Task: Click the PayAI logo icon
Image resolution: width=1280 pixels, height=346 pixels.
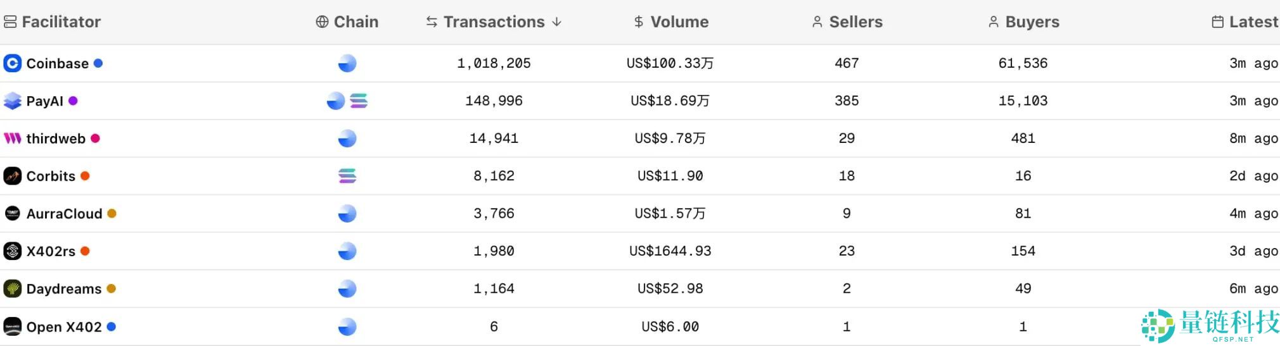Action: (12, 101)
